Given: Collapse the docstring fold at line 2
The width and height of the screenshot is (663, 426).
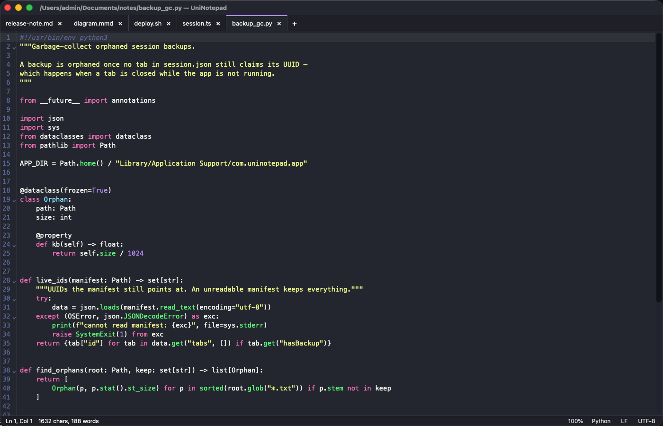Looking at the screenshot, I should (x=14, y=47).
